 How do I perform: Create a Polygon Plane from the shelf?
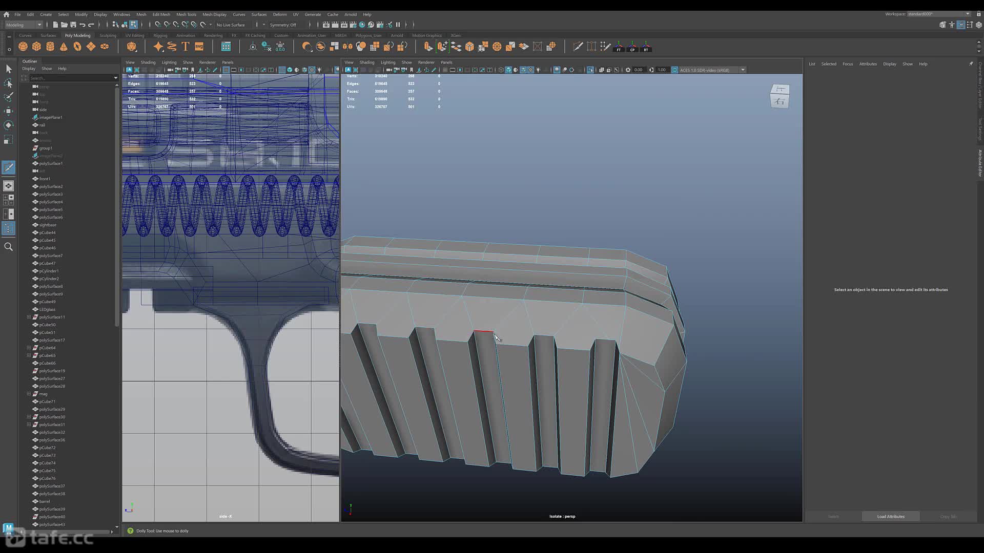click(91, 47)
